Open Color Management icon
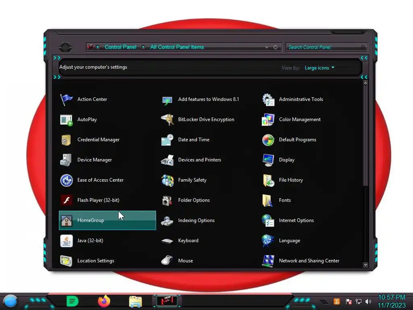413x310 pixels. pyautogui.click(x=268, y=119)
